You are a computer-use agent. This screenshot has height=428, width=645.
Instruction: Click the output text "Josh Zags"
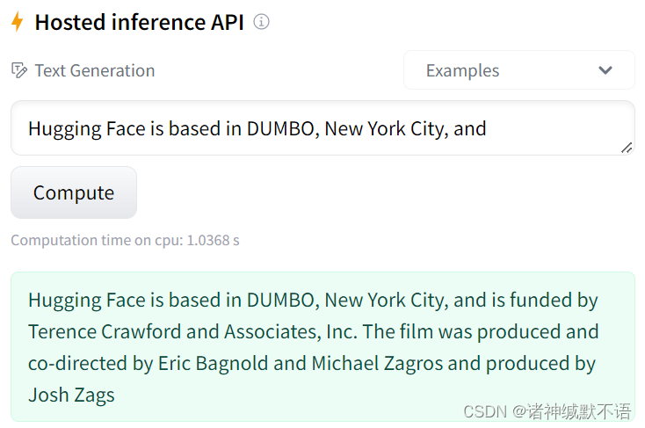(71, 395)
